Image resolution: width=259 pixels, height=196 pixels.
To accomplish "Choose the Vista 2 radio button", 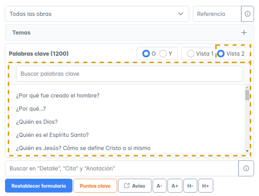I will pyautogui.click(x=221, y=54).
